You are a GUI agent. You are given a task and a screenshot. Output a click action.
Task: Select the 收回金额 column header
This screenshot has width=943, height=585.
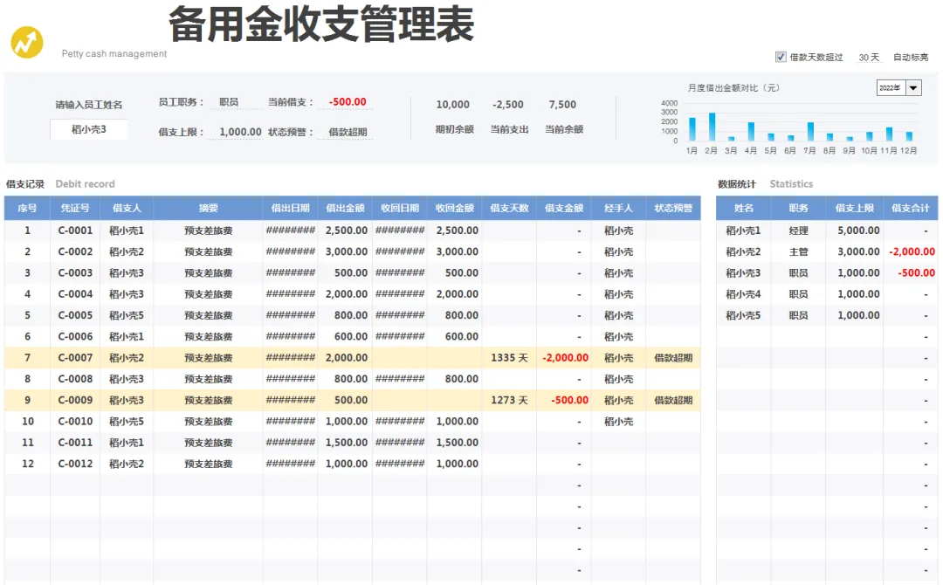point(455,208)
